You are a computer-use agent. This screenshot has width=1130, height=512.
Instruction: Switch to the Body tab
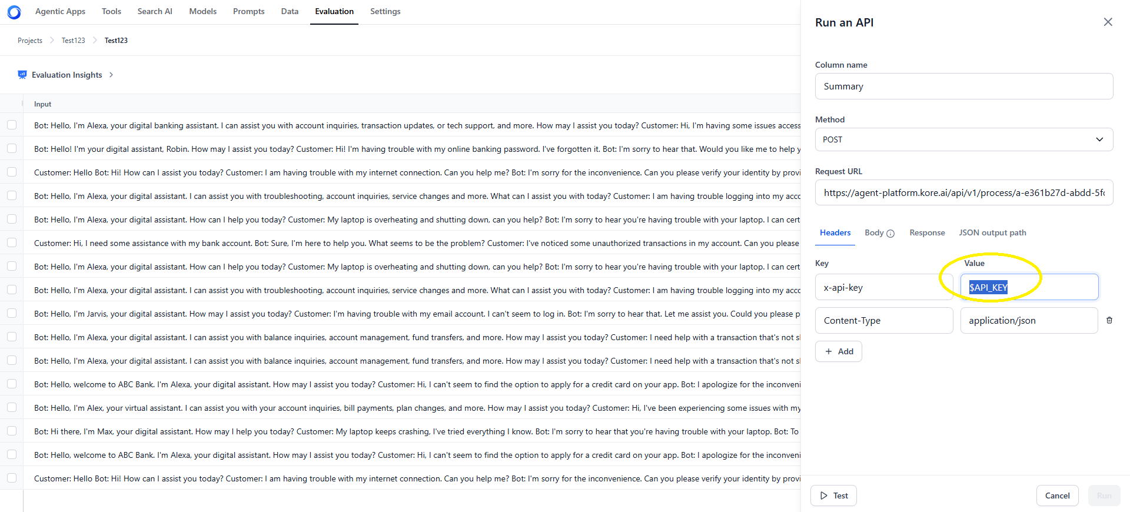pos(874,232)
